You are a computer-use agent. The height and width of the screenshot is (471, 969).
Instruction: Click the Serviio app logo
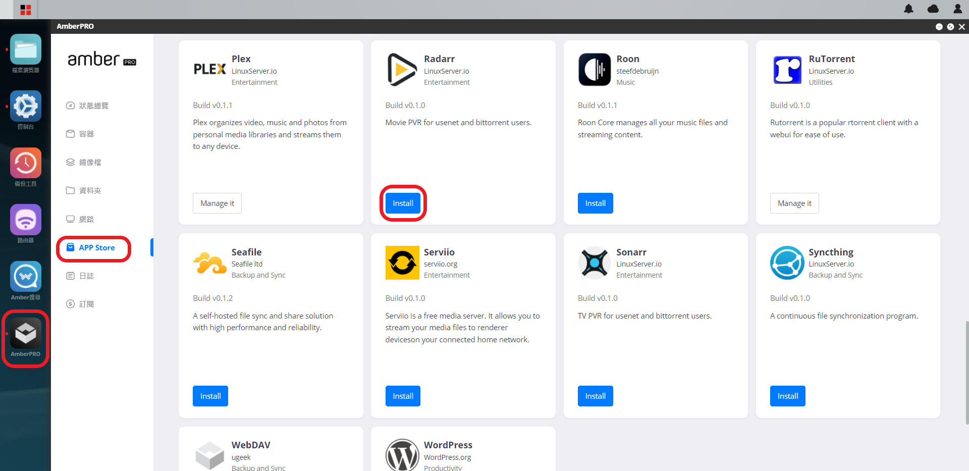click(402, 263)
